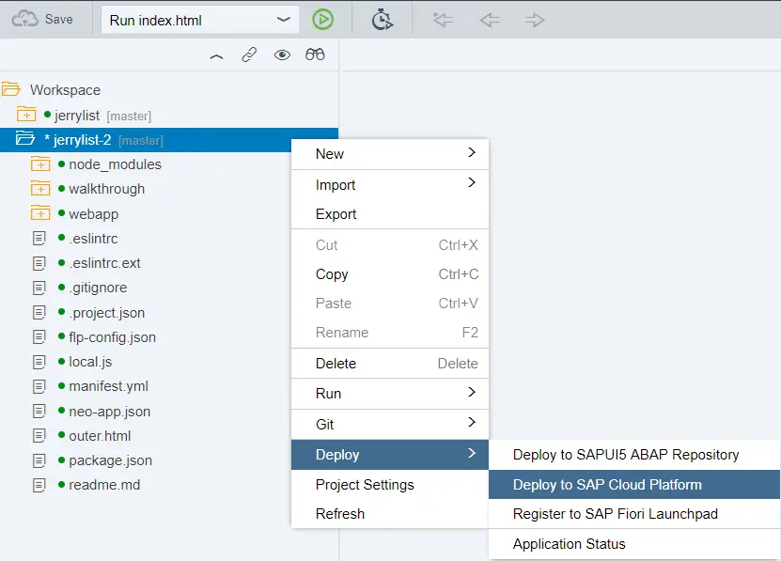Open Git submenu in context menu
781x561 pixels.
click(x=389, y=425)
